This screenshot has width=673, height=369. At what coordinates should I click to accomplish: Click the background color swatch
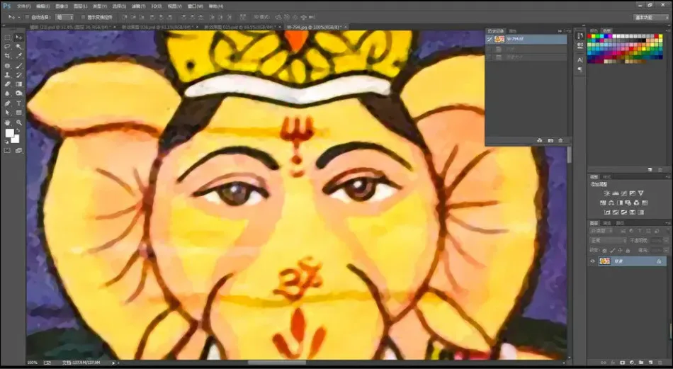16,140
